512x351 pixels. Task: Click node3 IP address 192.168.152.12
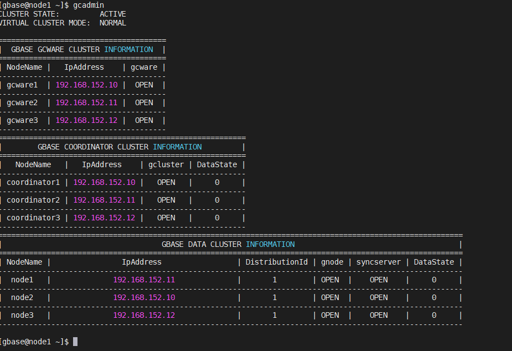(x=144, y=315)
